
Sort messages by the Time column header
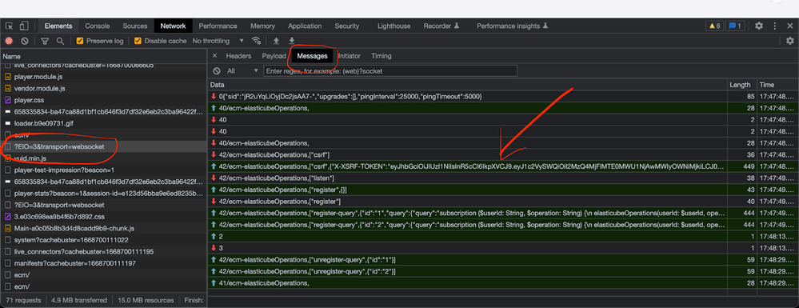(x=777, y=85)
